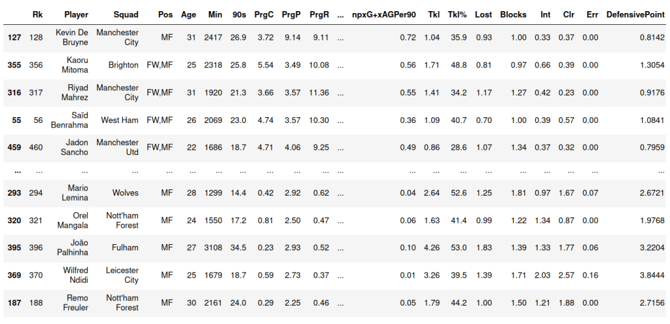
Task: Click the Fulham squad cell
Action: [125, 247]
